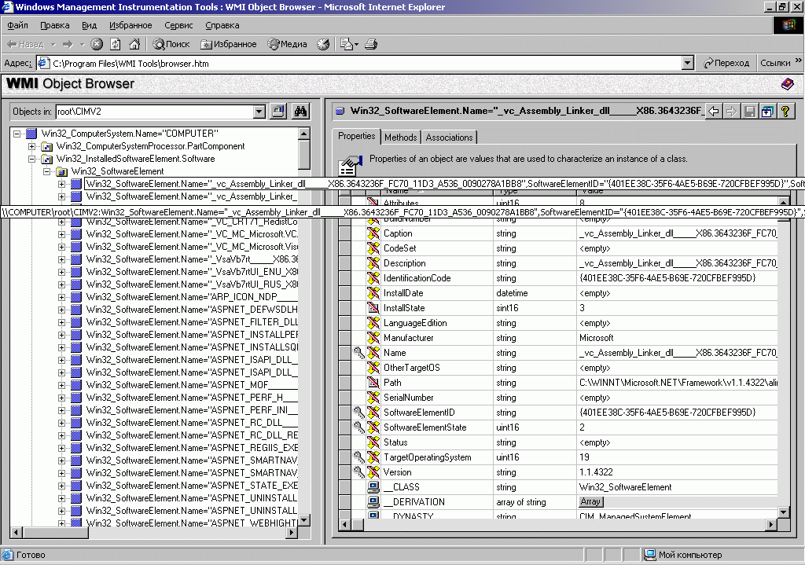This screenshot has width=805, height=565.
Task: Click the Ссылки links bar label
Action: point(774,63)
